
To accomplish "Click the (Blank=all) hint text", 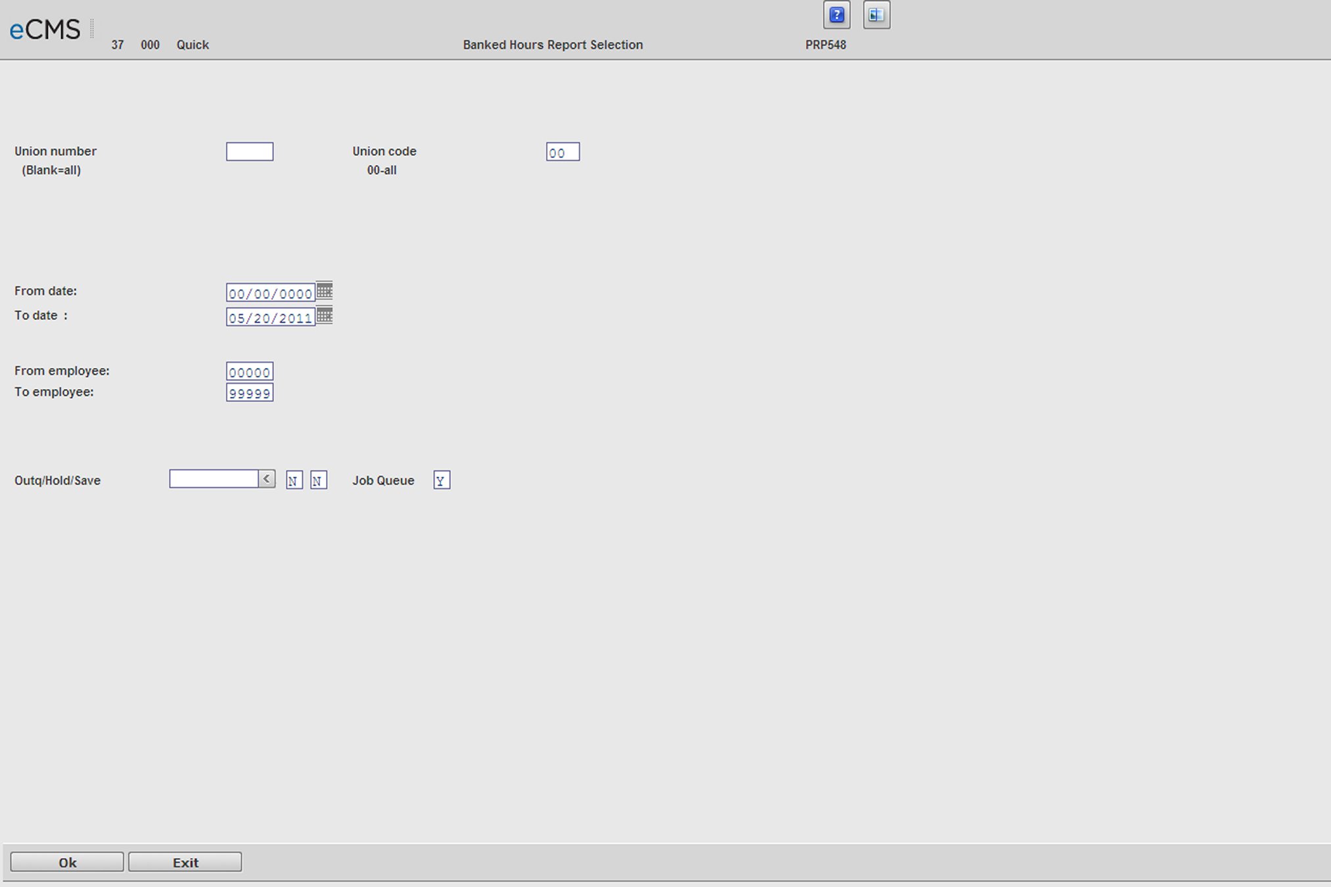I will (51, 170).
